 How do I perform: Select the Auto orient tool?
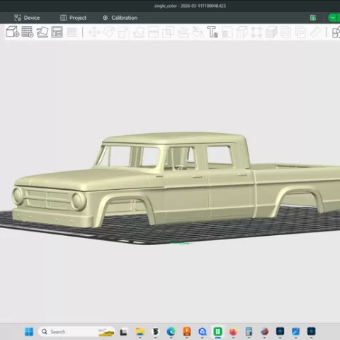[42, 32]
